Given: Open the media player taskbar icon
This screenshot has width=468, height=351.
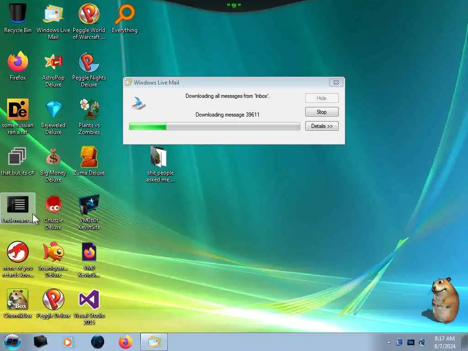Looking at the screenshot, I should tap(68, 342).
